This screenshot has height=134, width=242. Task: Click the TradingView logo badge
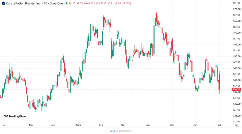click(x=15, y=116)
